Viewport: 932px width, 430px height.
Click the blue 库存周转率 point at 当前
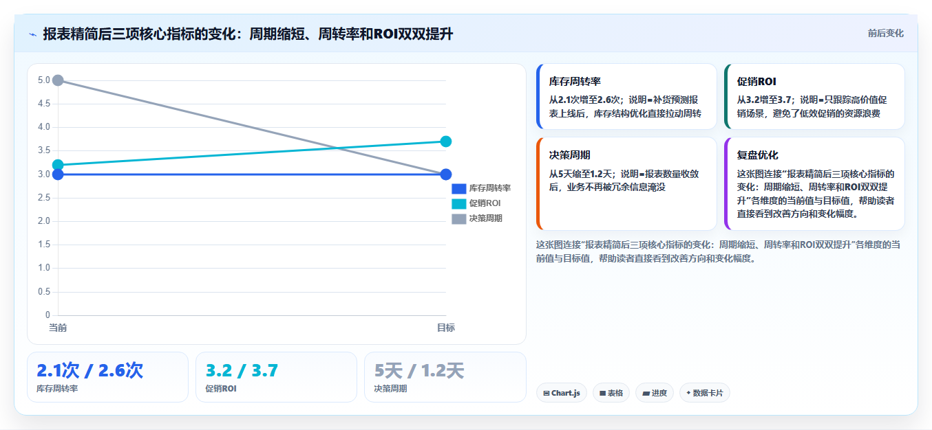58,174
